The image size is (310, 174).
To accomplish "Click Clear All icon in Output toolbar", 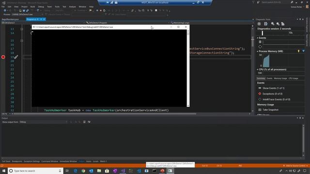I will pyautogui.click(x=84, y=122).
